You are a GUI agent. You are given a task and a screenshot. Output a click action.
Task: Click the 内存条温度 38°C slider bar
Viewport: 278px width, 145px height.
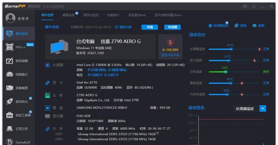tap(234, 95)
